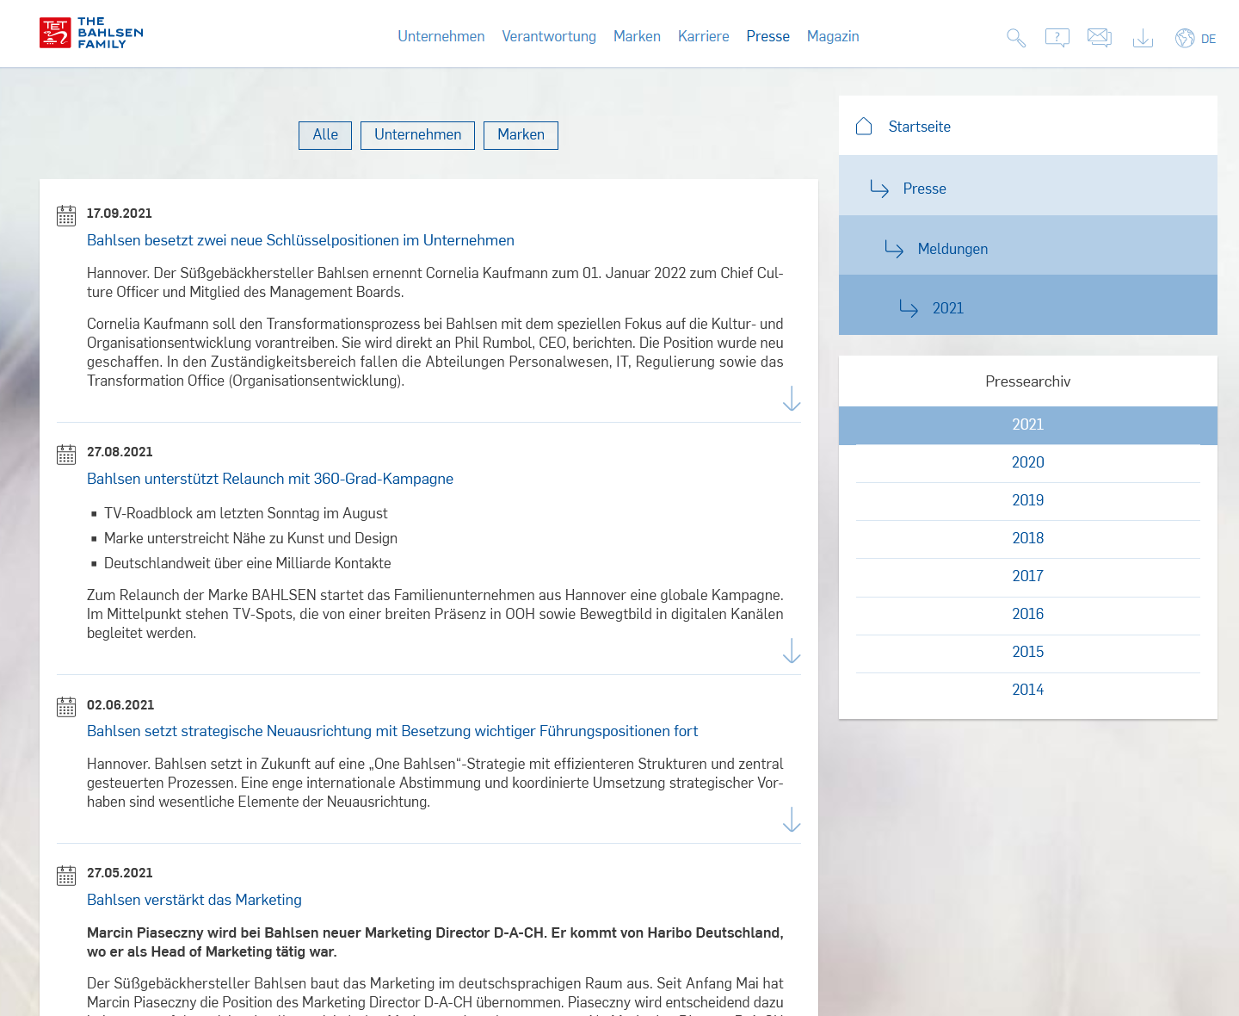Click The Bahlsen Family logo
The image size is (1239, 1016).
coord(91,33)
